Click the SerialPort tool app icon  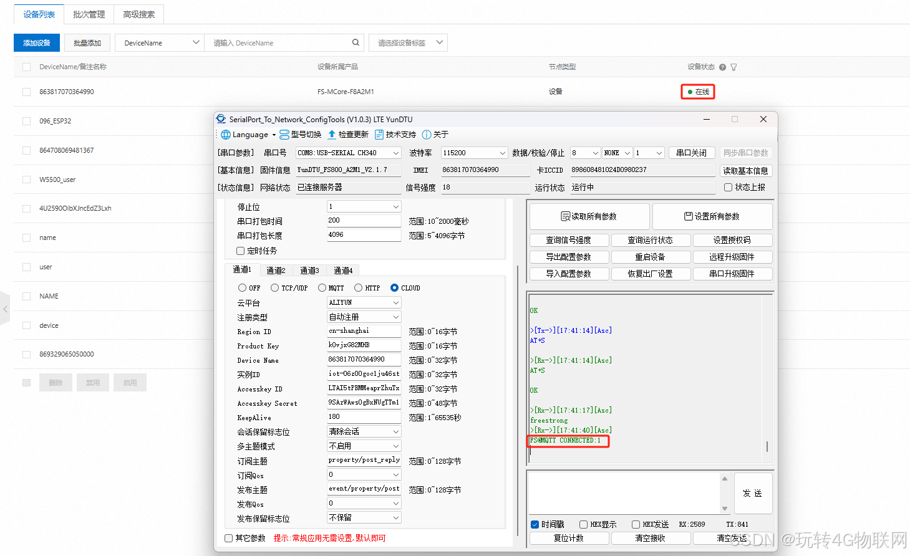(x=221, y=119)
